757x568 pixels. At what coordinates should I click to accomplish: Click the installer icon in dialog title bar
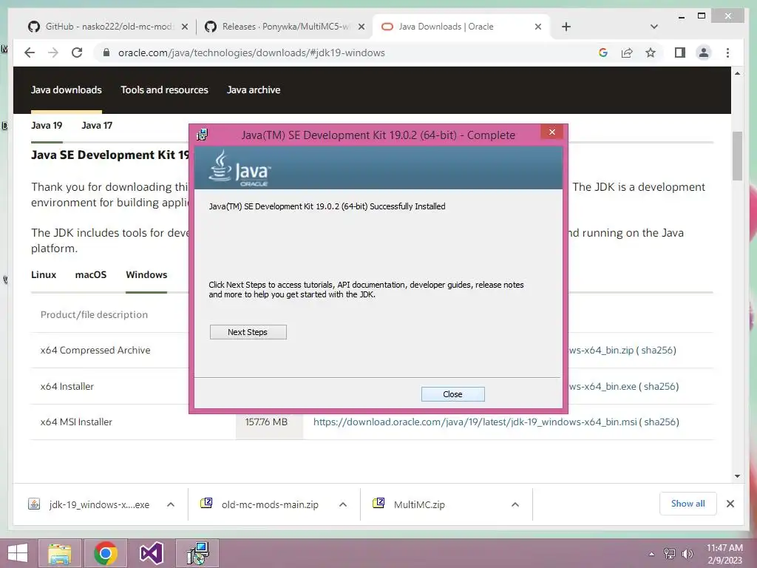point(202,135)
